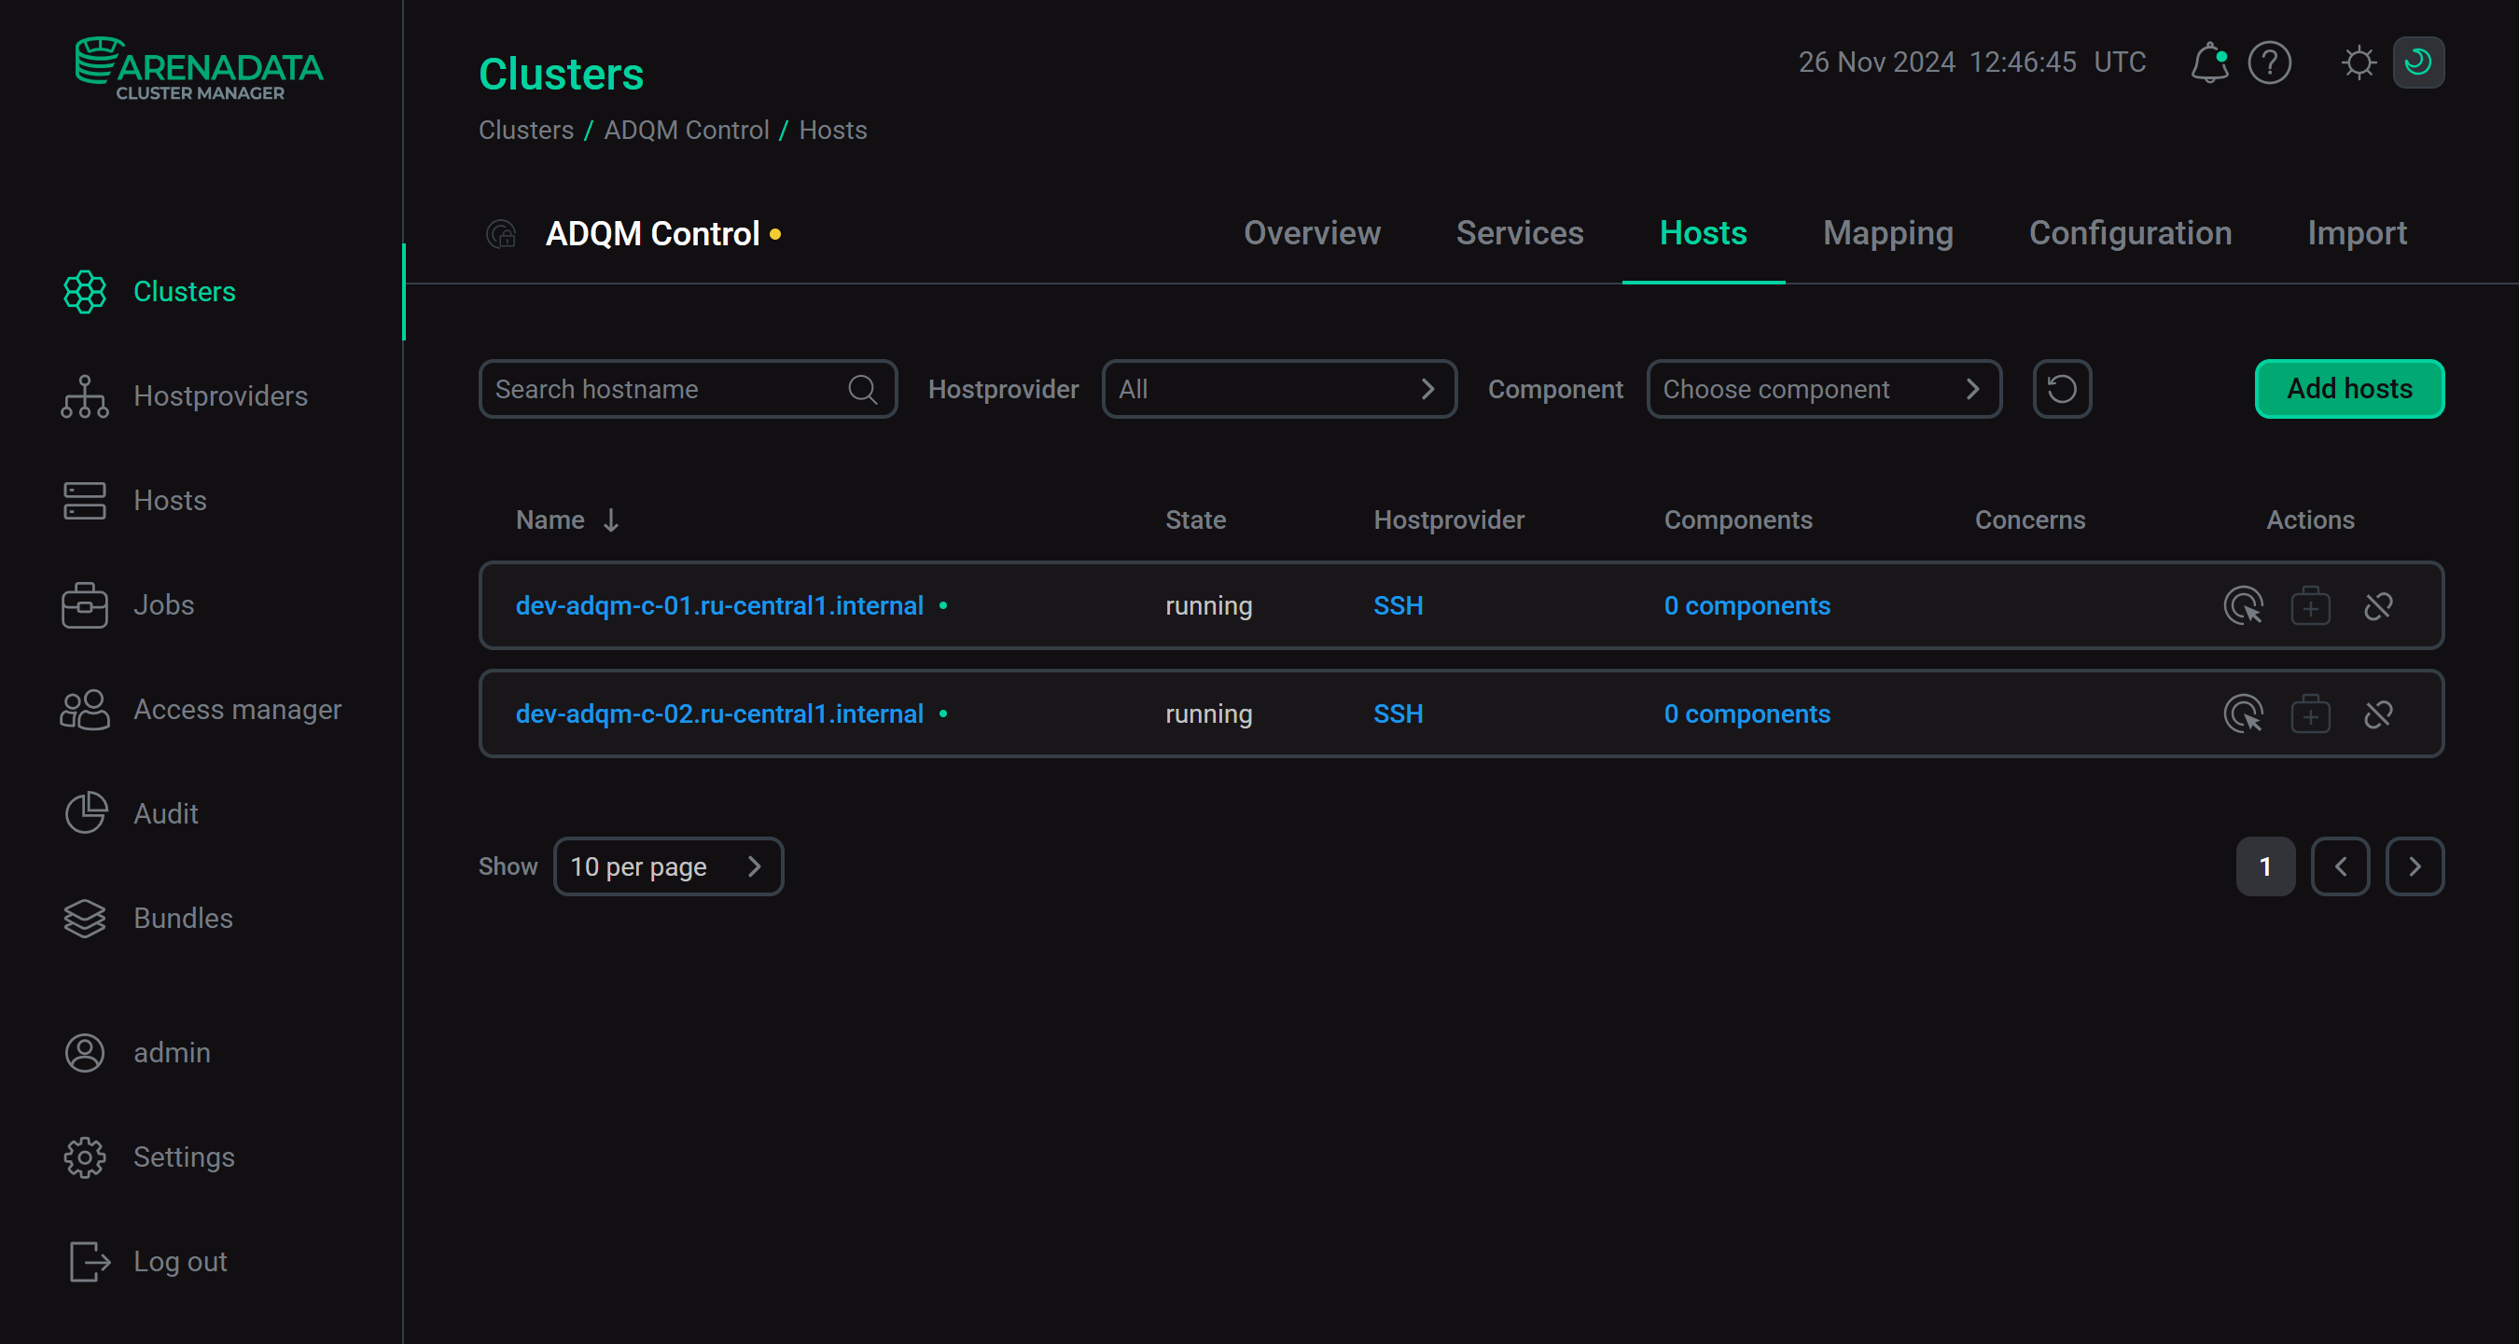The image size is (2519, 1344).
Task: Open the Hostproviders section in sidebar
Action: (220, 395)
